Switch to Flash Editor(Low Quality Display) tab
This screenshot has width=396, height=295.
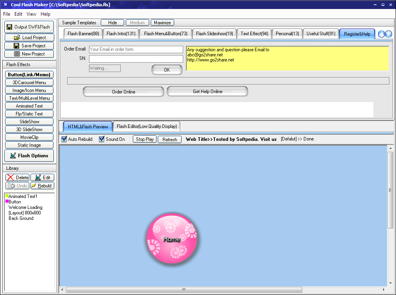147,126
